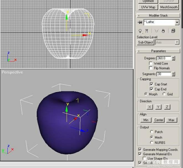
Task: Click the Segments spinner arrows
Action: point(173,74)
